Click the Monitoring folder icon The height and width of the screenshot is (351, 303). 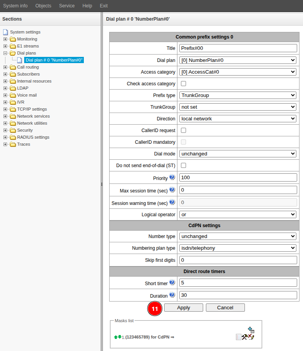click(13, 39)
